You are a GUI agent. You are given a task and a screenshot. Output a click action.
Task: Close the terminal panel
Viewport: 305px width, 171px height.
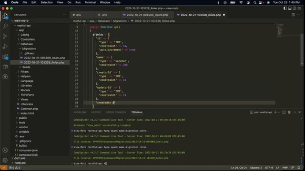300,112
